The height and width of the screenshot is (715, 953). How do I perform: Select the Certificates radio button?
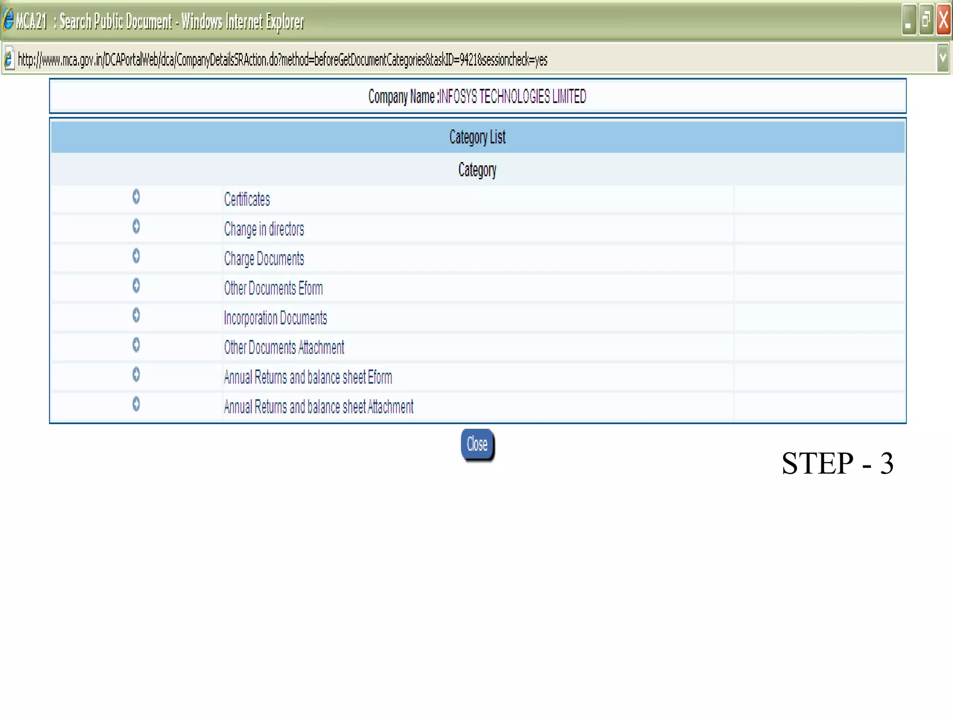click(x=136, y=197)
